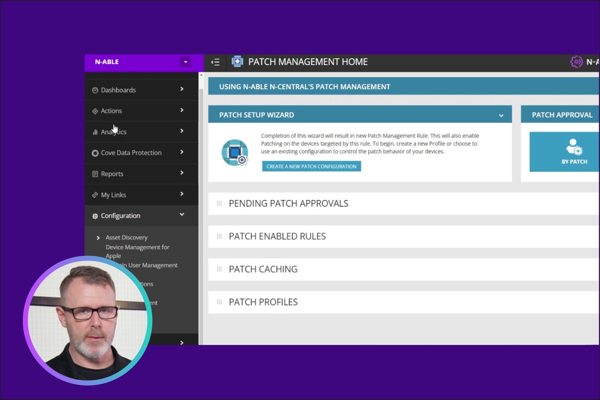
Task: Click Create a New Patch Configuration button
Action: 311,166
